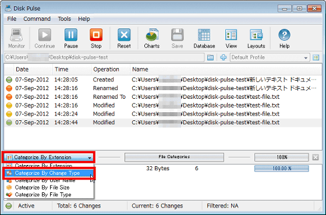Stop monitoring with the Stop icon
This screenshot has width=326, height=215.
(x=96, y=38)
